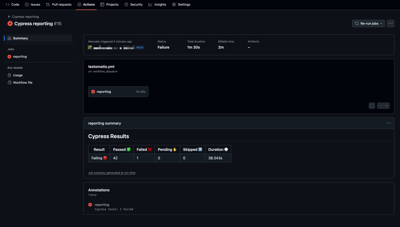
Task: Follow the Job summary generated at run-time link
Action: 112,173
